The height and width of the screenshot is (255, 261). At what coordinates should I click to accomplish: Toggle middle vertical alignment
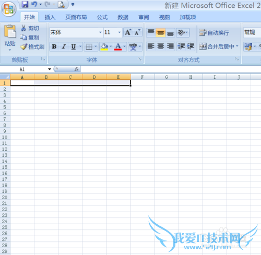tap(160, 32)
